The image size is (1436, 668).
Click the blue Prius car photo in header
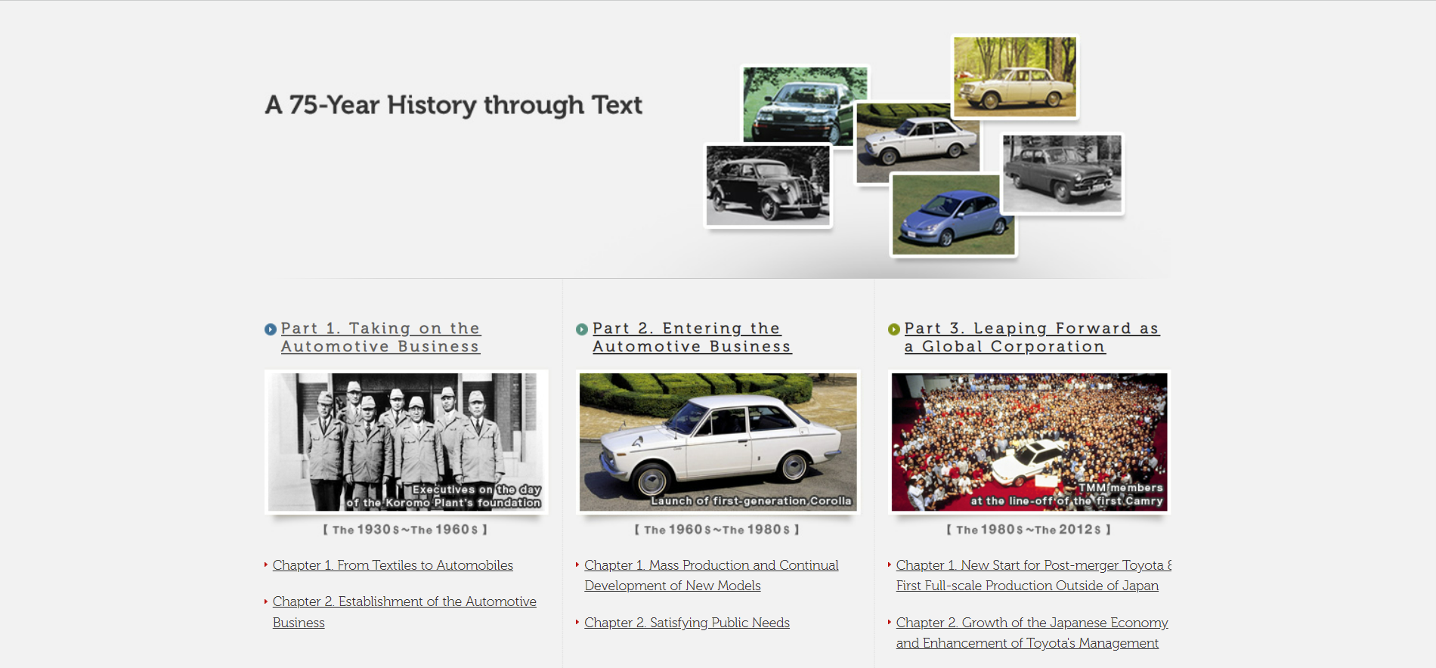[952, 215]
